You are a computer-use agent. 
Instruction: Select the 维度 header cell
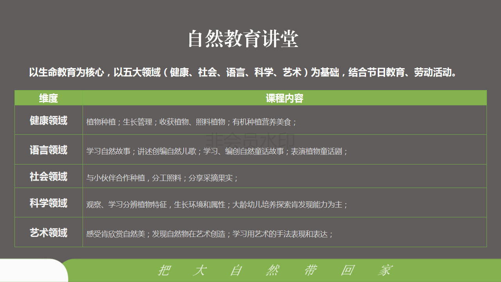coord(49,98)
